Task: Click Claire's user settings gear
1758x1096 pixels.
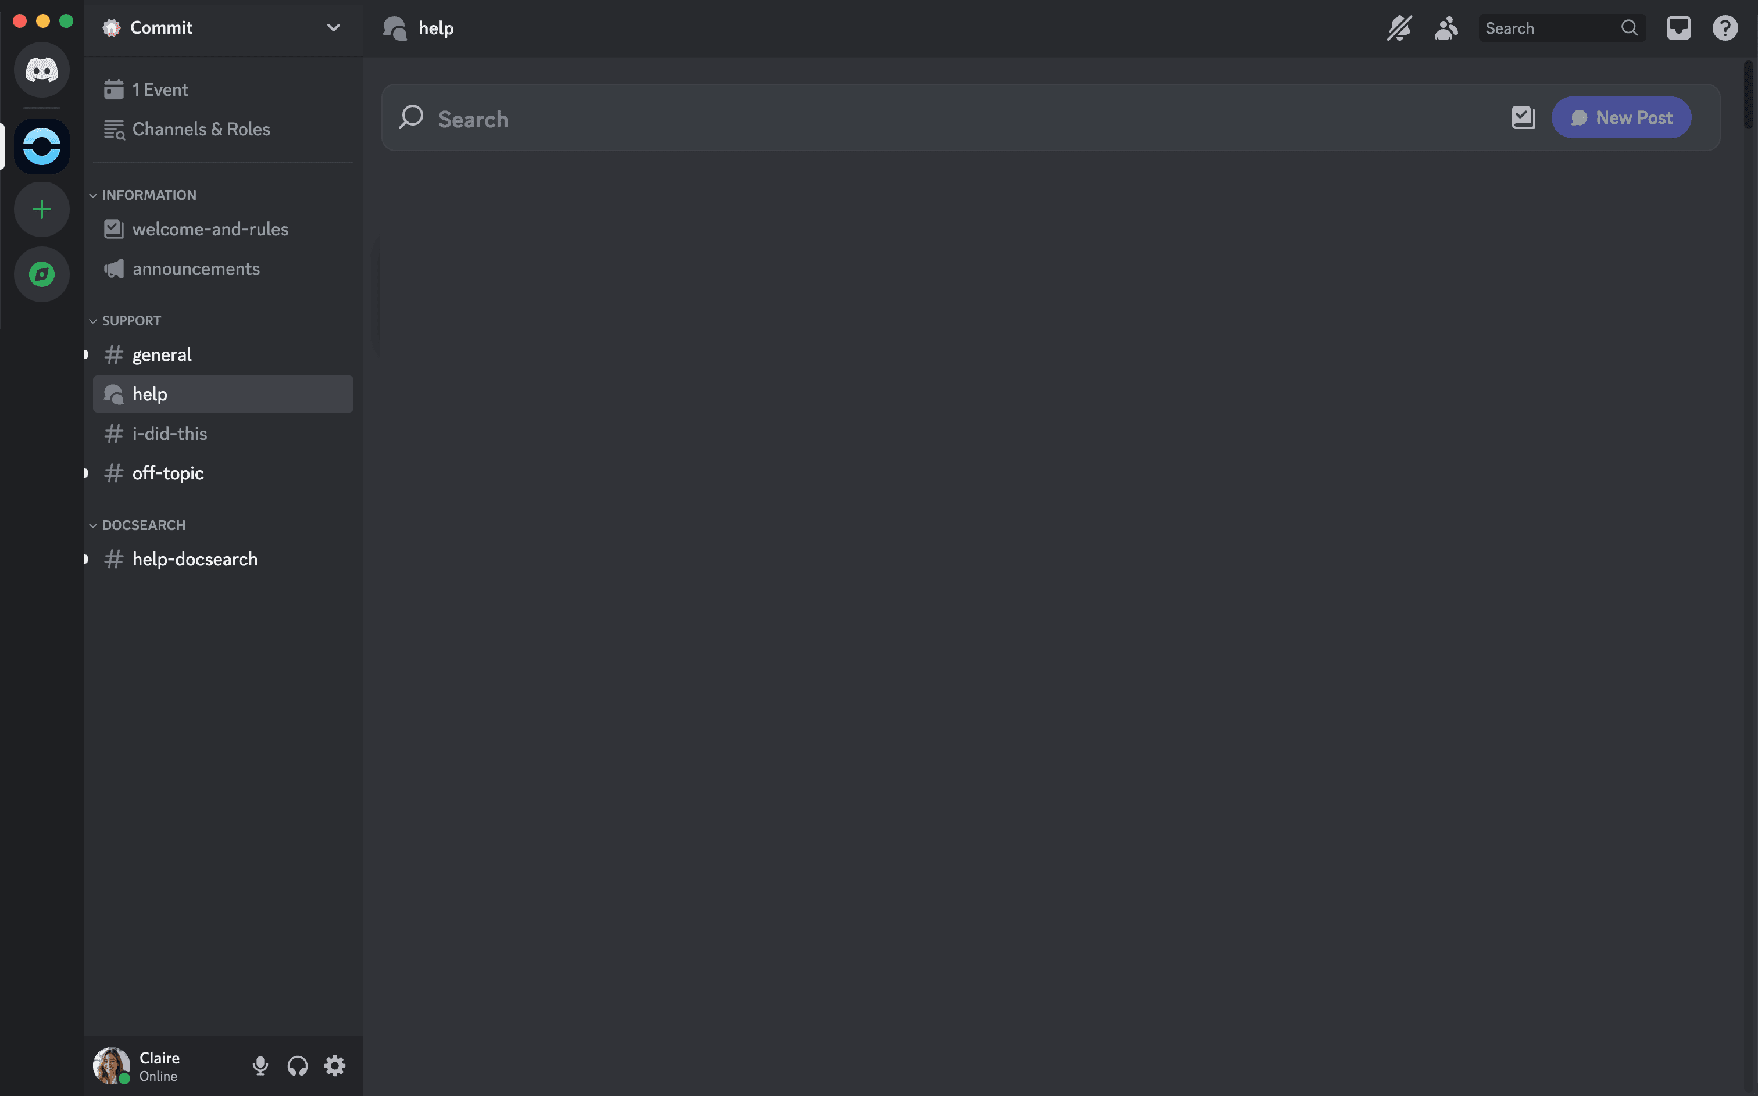Action: pyautogui.click(x=334, y=1065)
